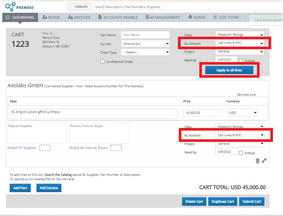Click the Attach for Supplier link
Image resolution: width=283 pixels, height=216 pixels.
(22, 148)
